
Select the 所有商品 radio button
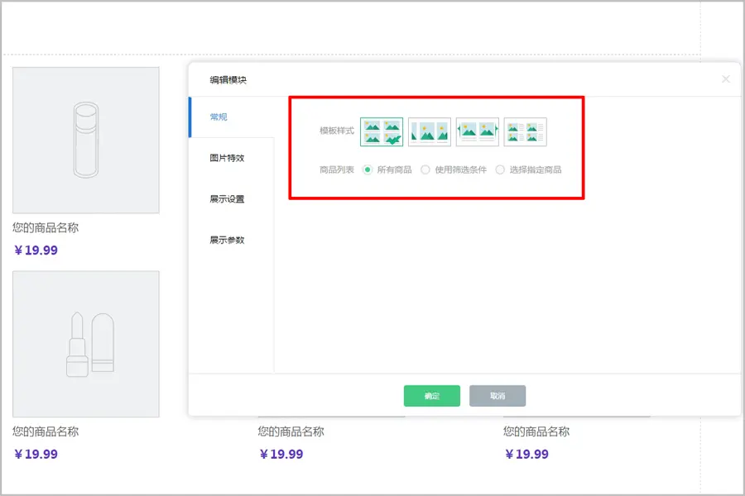[x=368, y=169]
